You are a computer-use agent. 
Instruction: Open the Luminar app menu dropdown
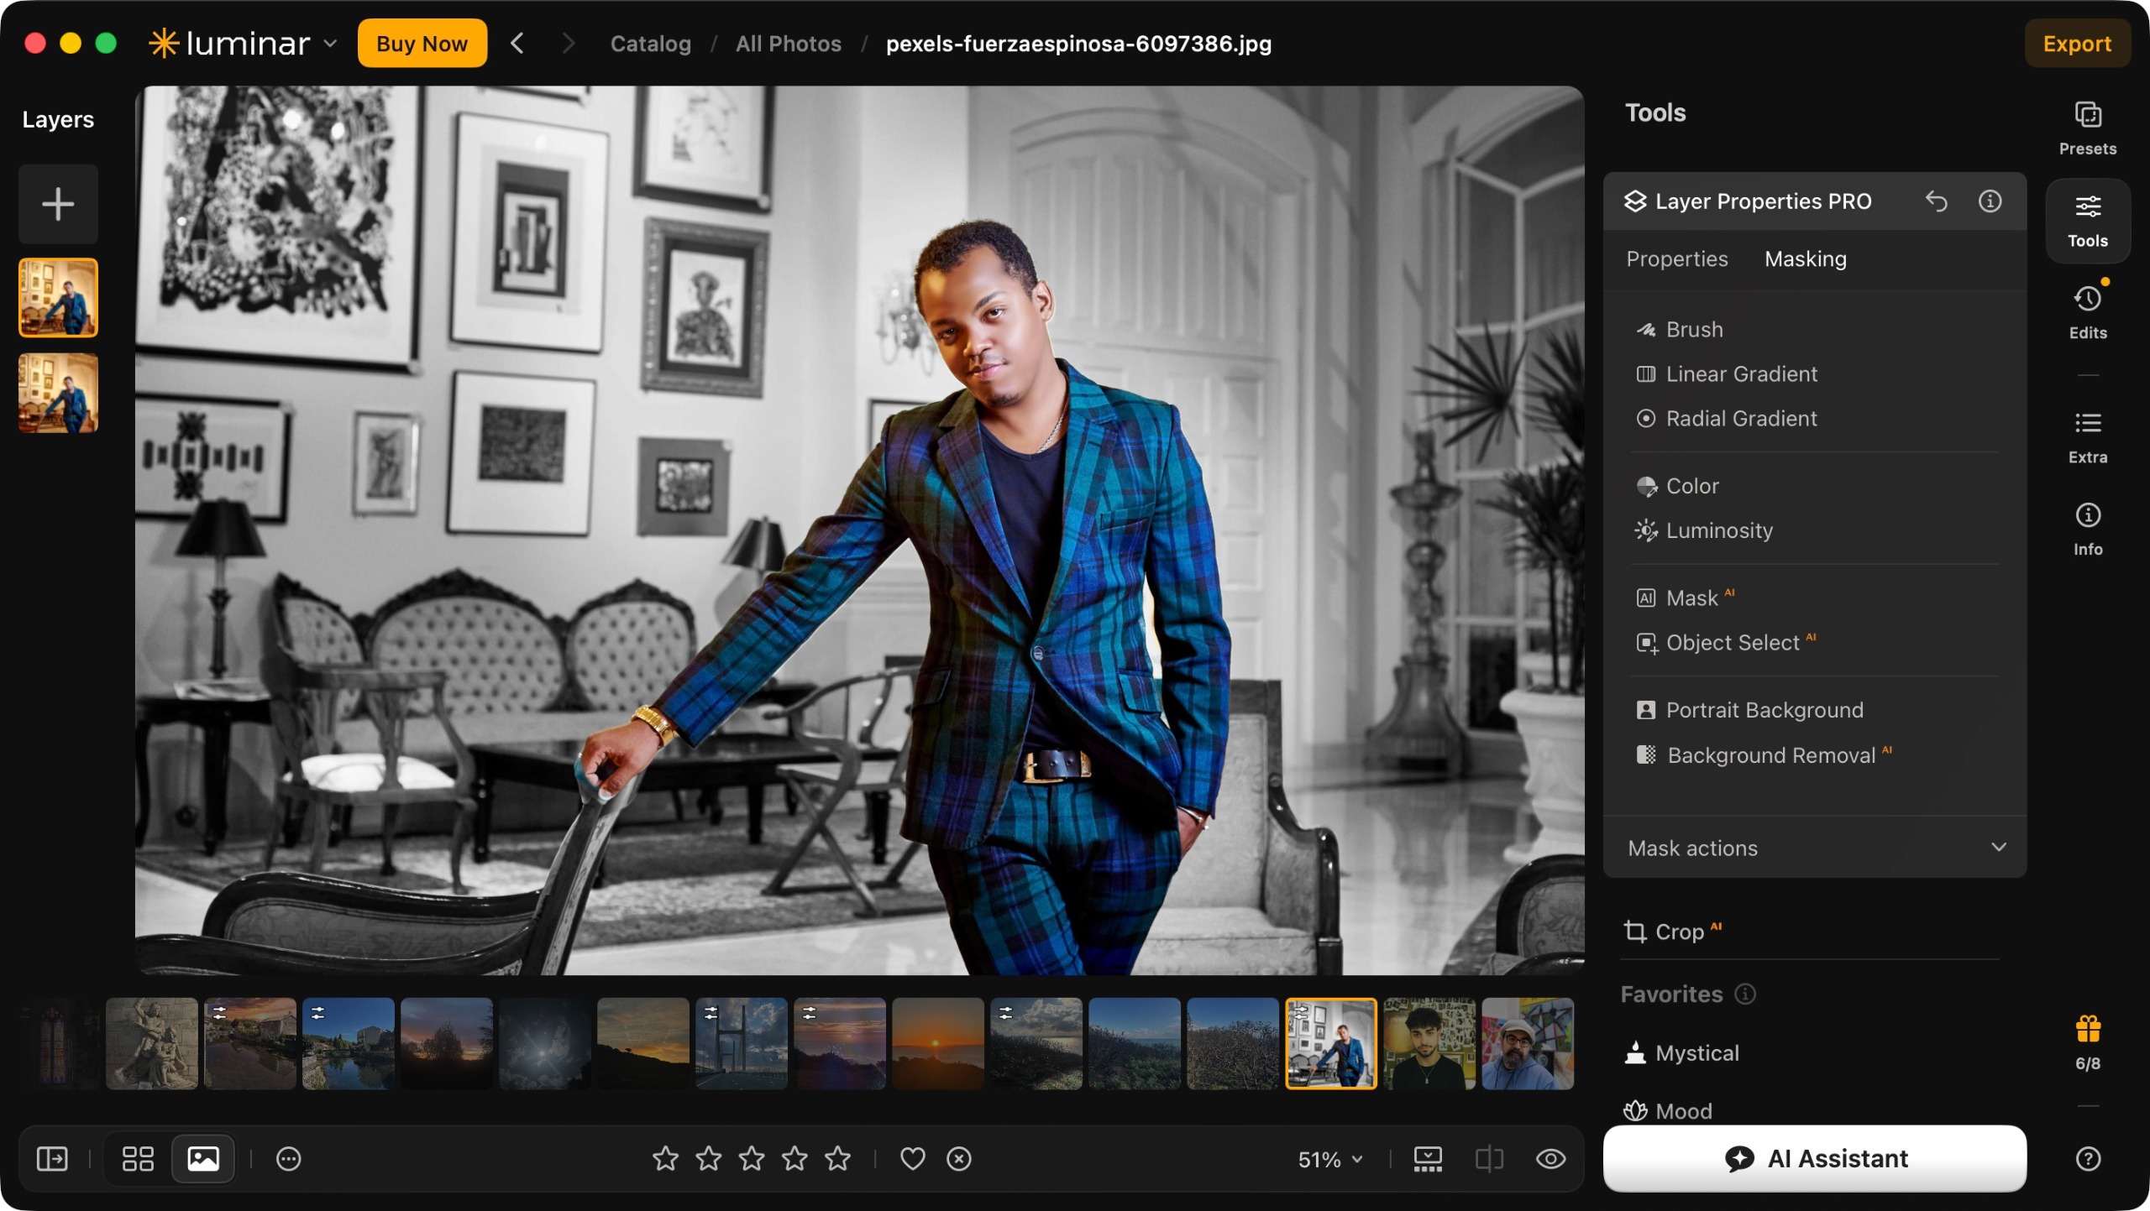pos(330,43)
